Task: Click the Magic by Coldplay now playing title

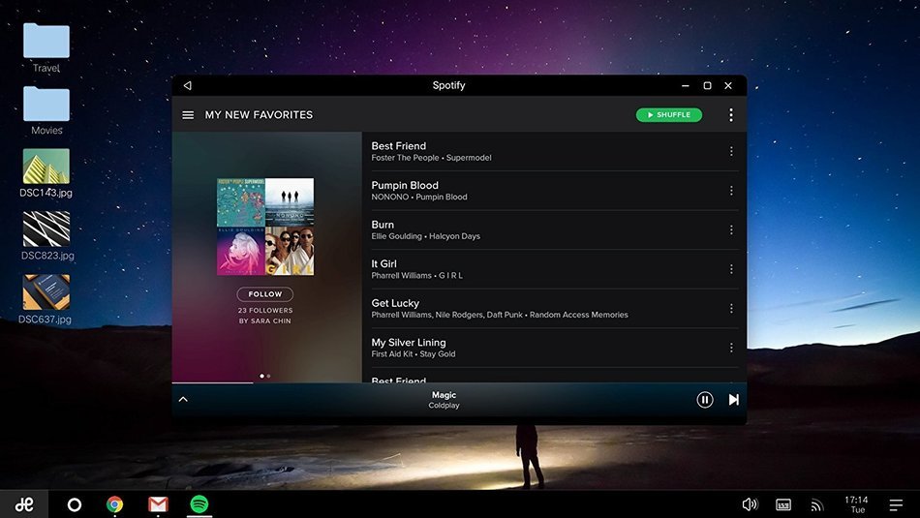Action: [x=444, y=400]
